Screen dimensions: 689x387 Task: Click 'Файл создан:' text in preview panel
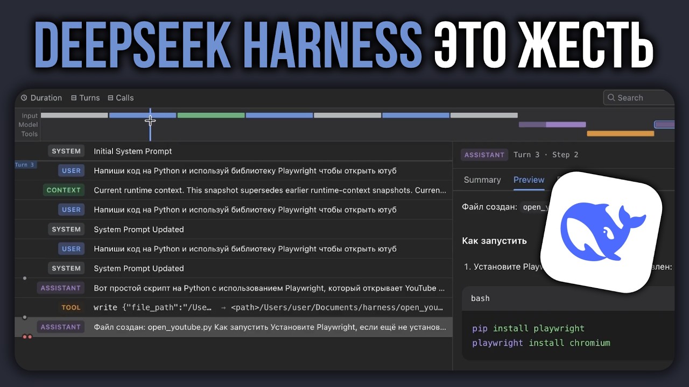pos(489,207)
